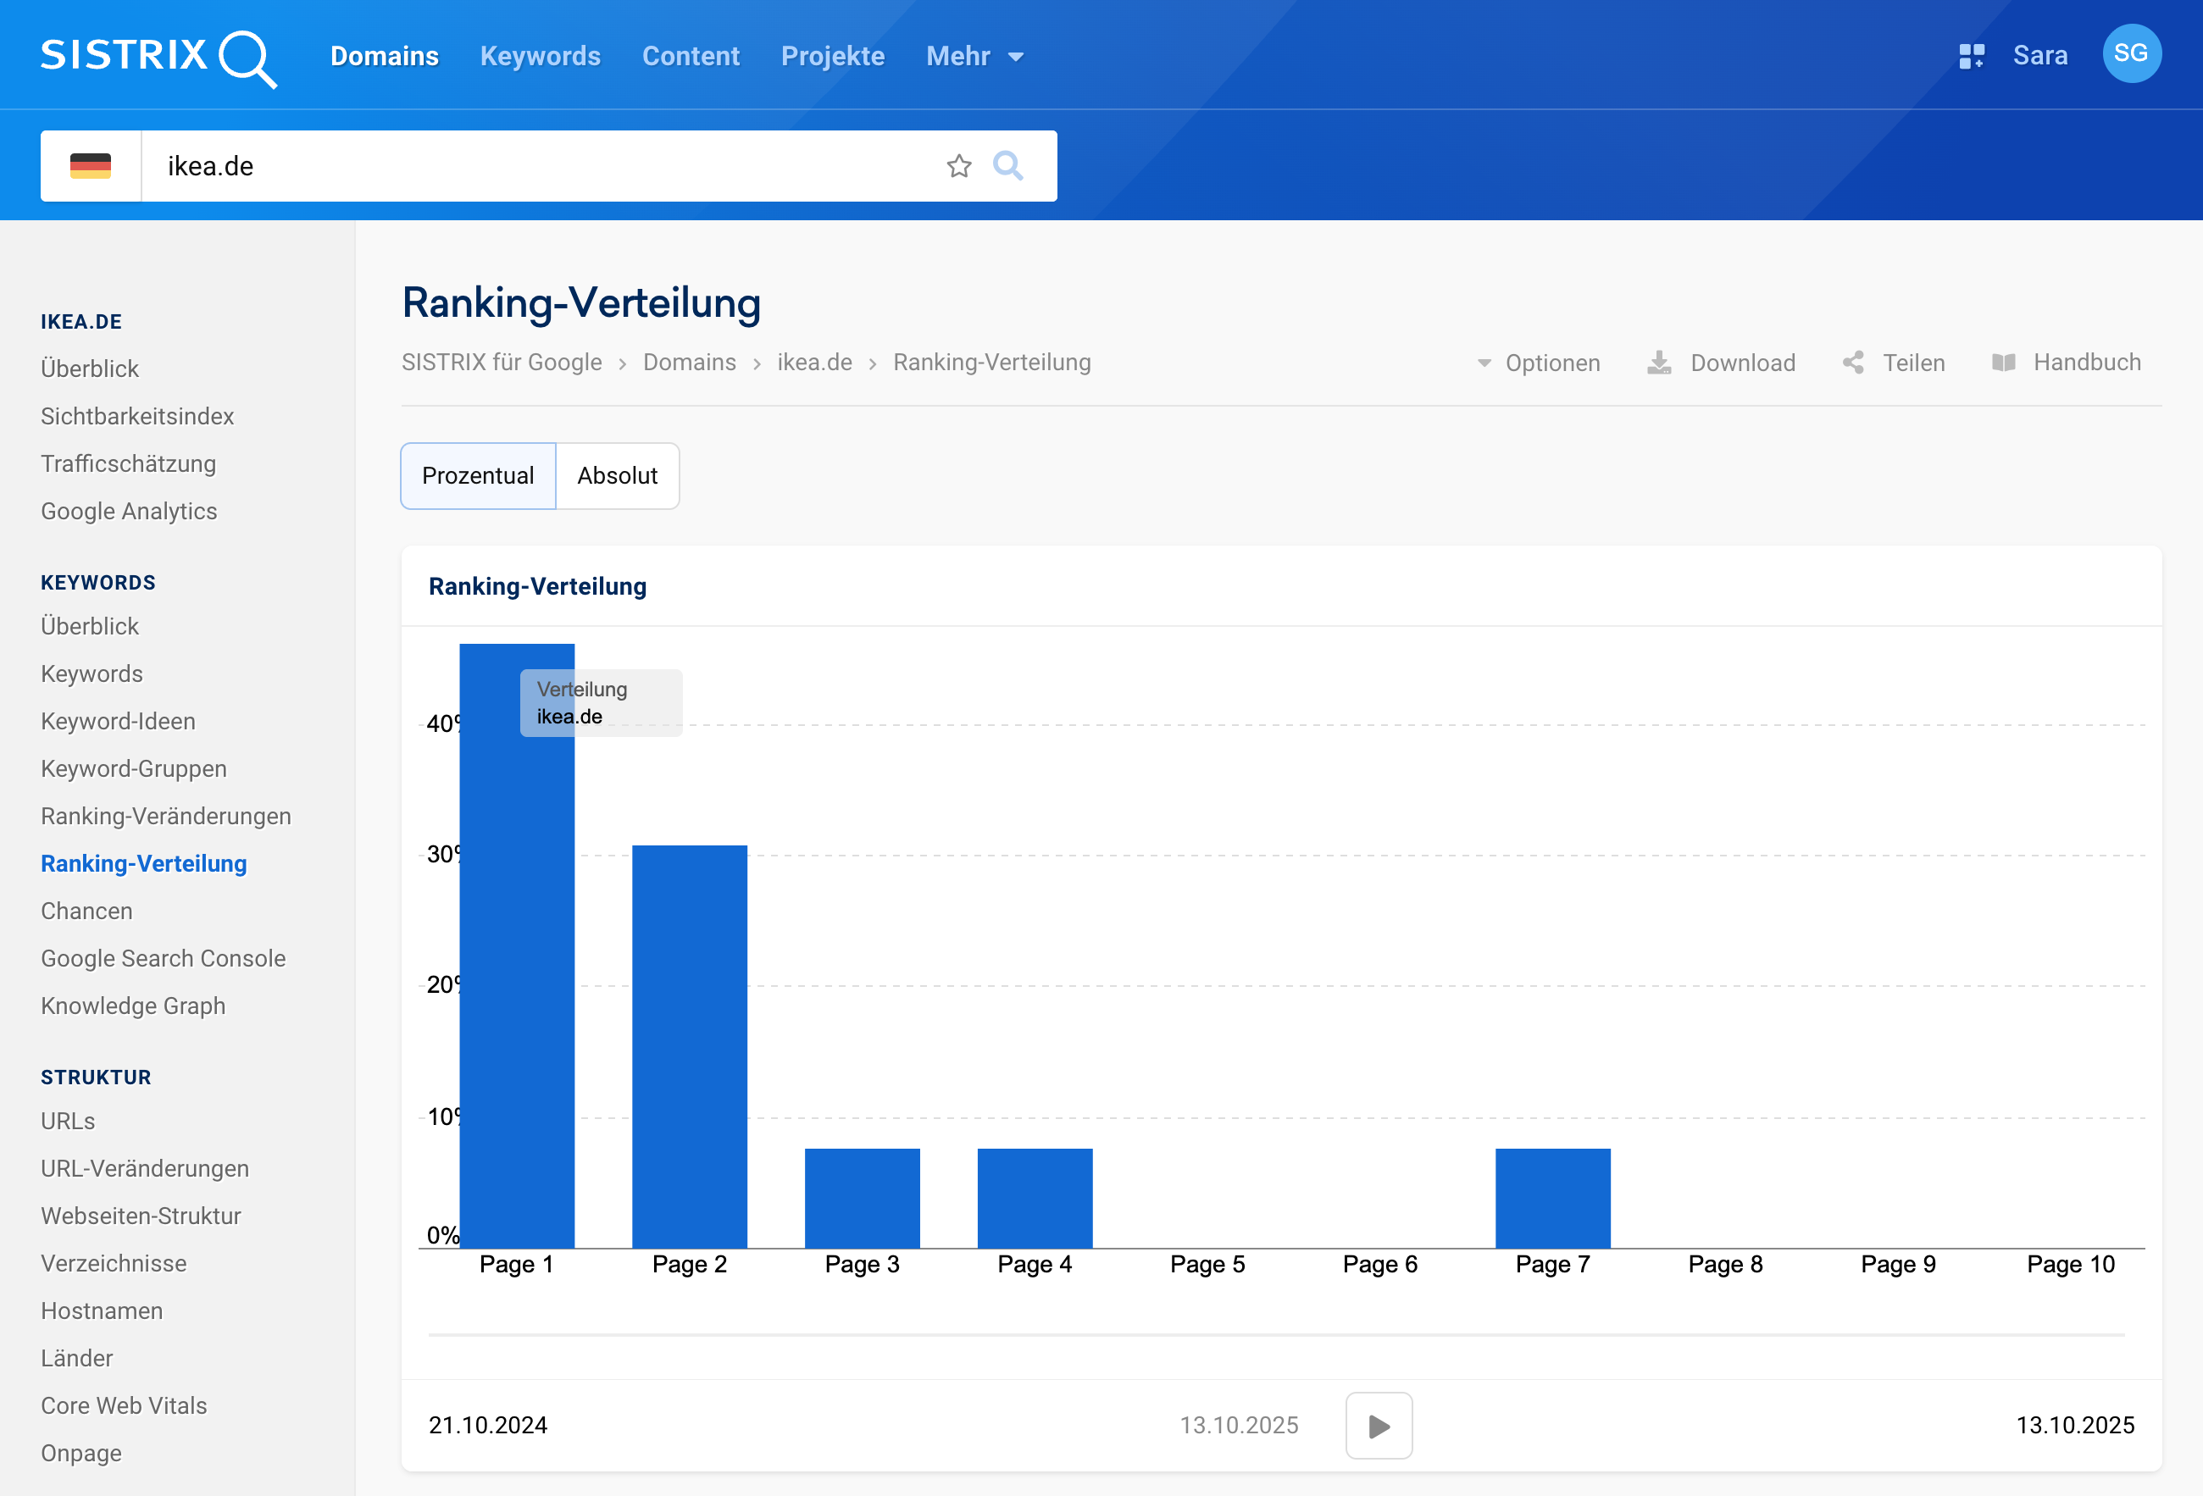Click the blue search magnifier icon
Screen dimensions: 2203x1496
(1007, 166)
